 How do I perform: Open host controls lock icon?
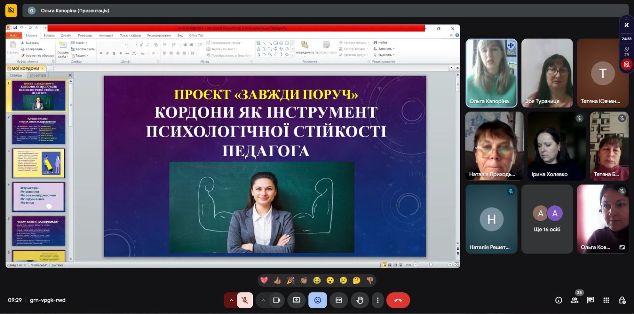tap(622, 300)
